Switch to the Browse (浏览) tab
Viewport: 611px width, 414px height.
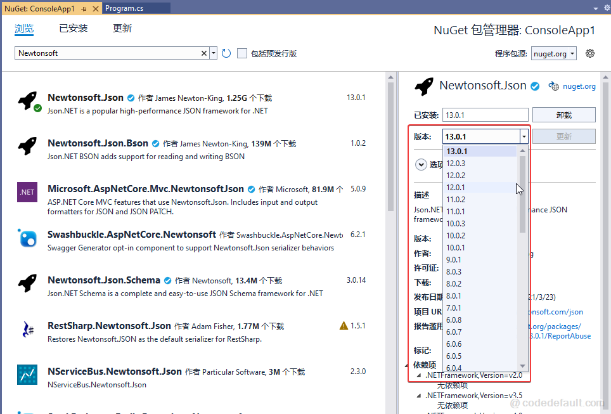[24, 29]
